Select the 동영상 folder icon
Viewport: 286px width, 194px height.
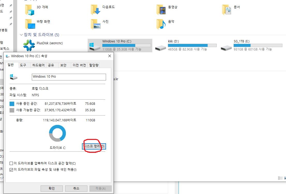click(161, 10)
